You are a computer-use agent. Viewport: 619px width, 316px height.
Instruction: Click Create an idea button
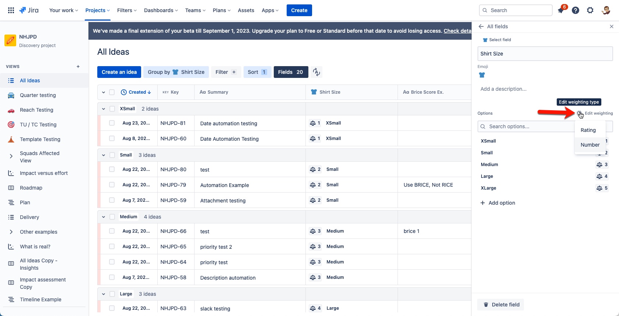tap(119, 72)
